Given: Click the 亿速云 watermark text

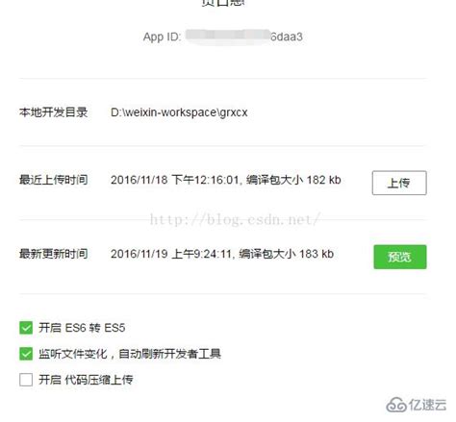Looking at the screenshot, I should click(x=427, y=405).
